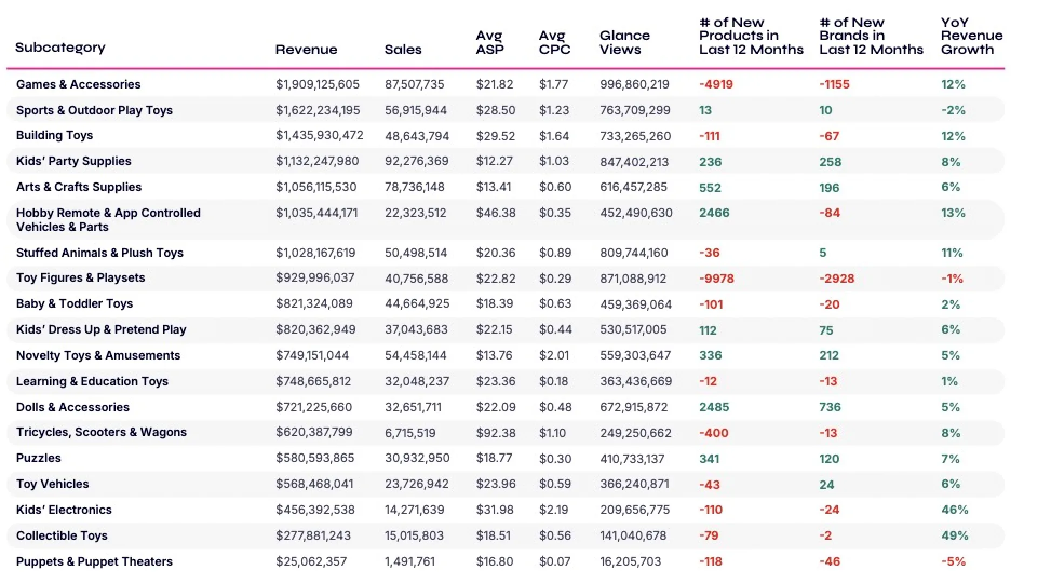This screenshot has width=1051, height=583.
Task: Click the Revenue column header
Action: click(x=306, y=50)
